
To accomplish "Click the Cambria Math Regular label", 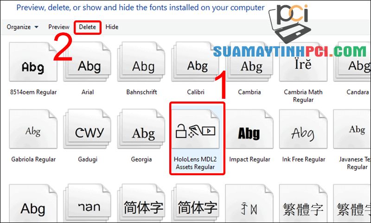I will point(303,96).
